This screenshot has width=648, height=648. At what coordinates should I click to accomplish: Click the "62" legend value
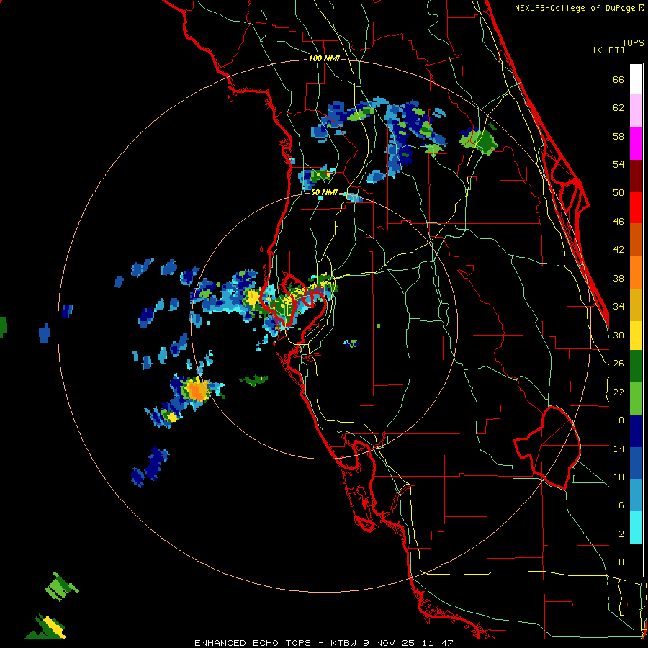(618, 108)
